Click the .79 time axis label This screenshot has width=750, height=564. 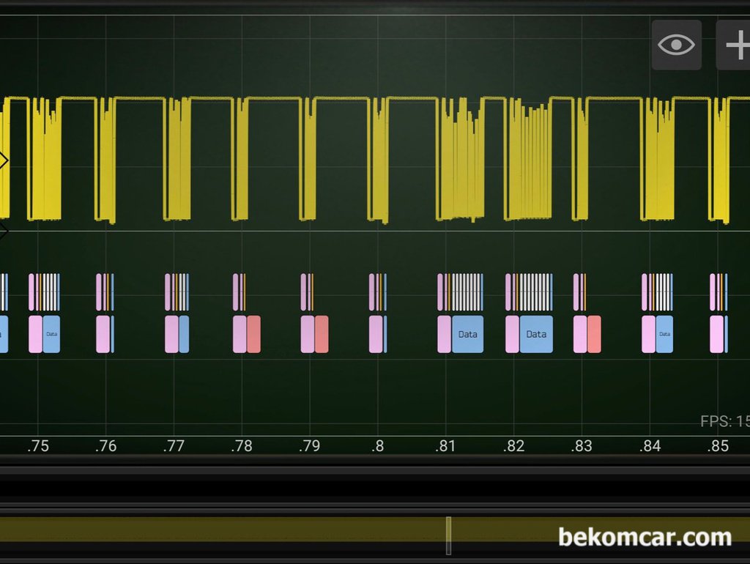click(x=310, y=446)
